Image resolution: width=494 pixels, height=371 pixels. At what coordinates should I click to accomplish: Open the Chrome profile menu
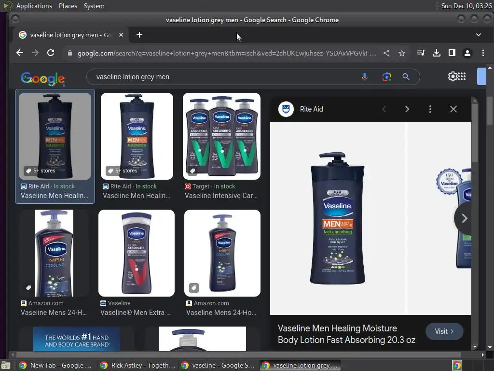(467, 53)
